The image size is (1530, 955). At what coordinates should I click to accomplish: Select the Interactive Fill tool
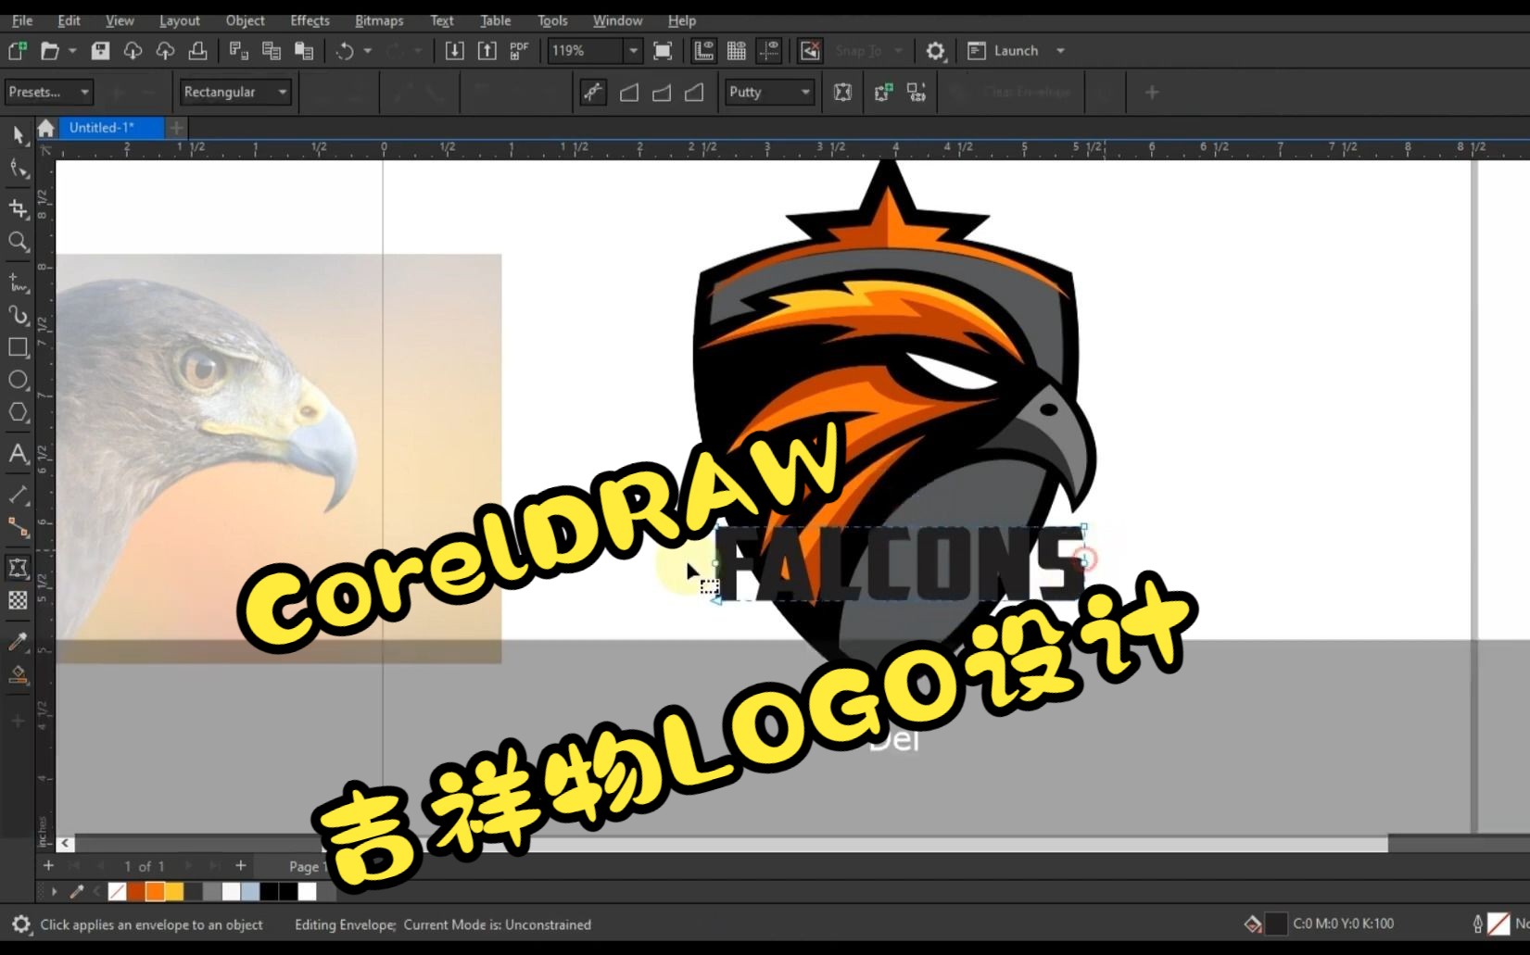coord(18,674)
